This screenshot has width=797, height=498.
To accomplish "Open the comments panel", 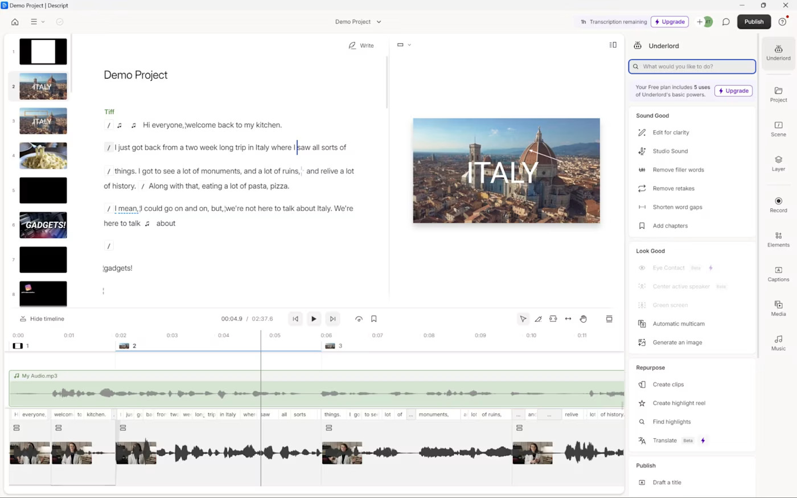I will (x=726, y=22).
